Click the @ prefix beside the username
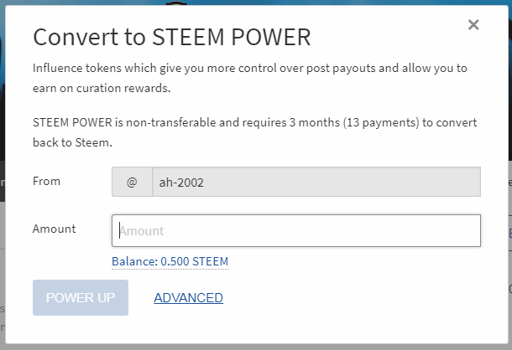512x350 pixels. pyautogui.click(x=132, y=181)
